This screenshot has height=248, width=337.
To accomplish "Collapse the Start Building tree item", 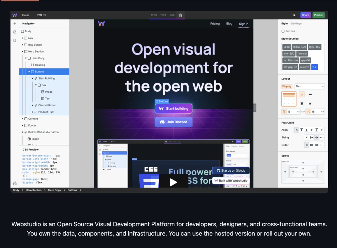I will [x=33, y=78].
